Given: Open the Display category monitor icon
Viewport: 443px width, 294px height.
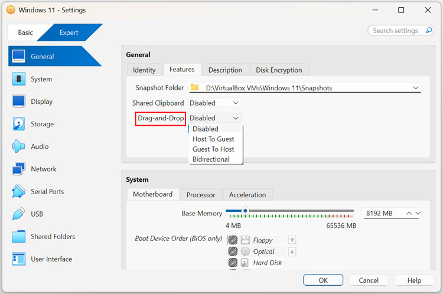Looking at the screenshot, I should pyautogui.click(x=19, y=102).
